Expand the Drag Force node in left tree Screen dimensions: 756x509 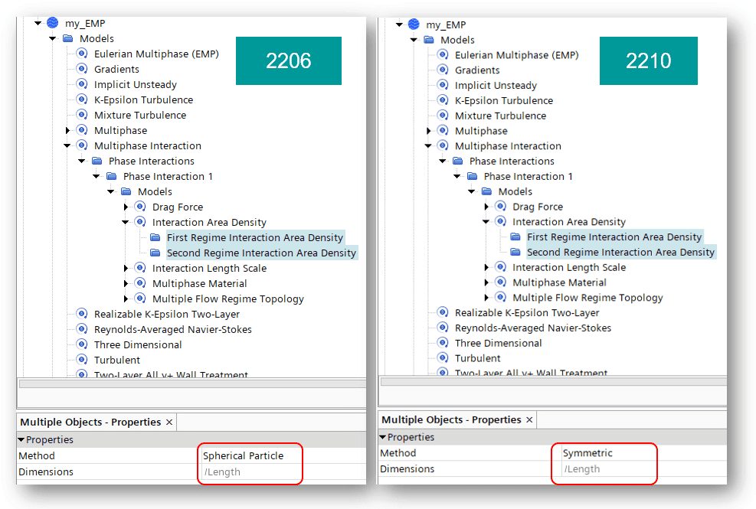click(126, 207)
